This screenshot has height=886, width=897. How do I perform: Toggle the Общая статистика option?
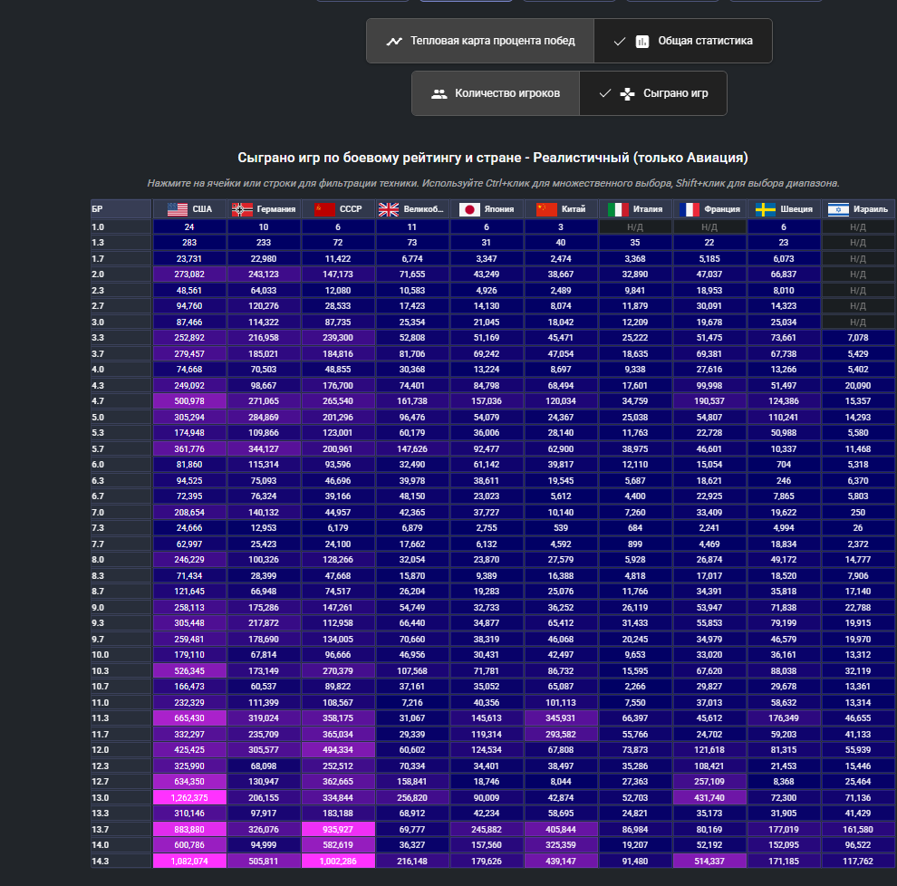(x=682, y=41)
